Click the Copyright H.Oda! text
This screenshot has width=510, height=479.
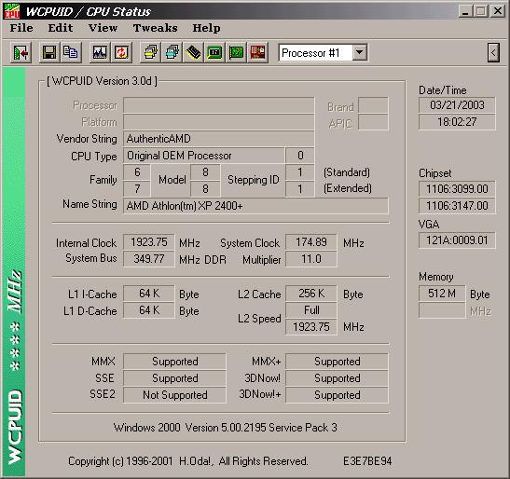187,461
